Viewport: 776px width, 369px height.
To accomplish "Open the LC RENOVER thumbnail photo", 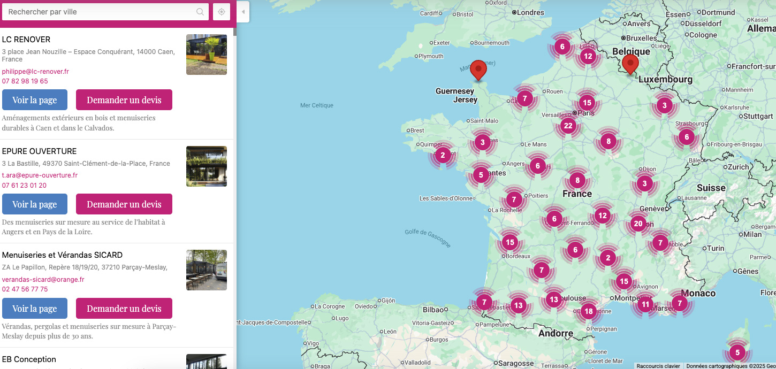I will 207,55.
